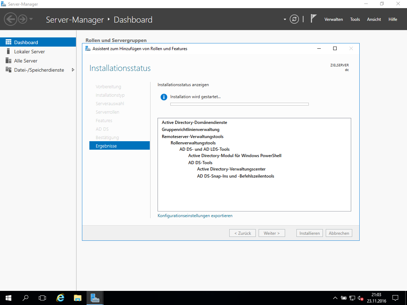
Task: Show hidden system tray icons
Action: (335, 298)
